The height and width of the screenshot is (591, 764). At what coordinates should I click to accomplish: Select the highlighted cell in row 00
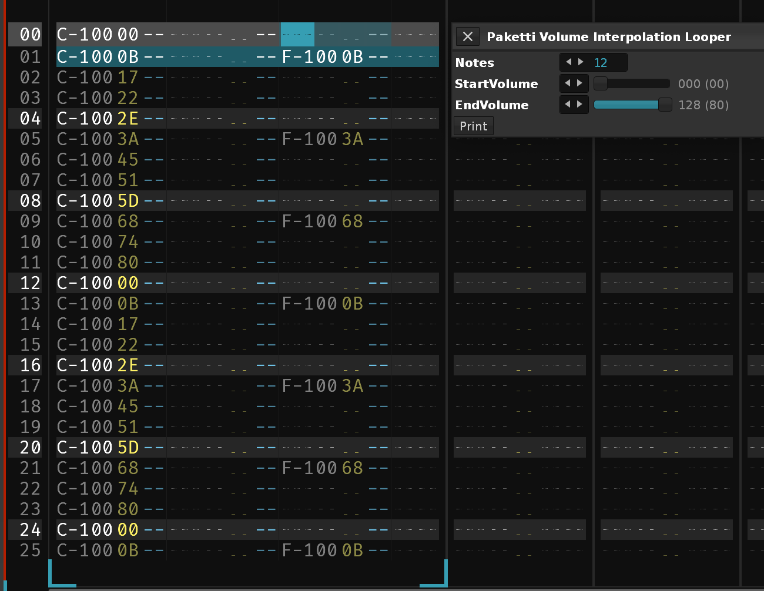point(297,35)
